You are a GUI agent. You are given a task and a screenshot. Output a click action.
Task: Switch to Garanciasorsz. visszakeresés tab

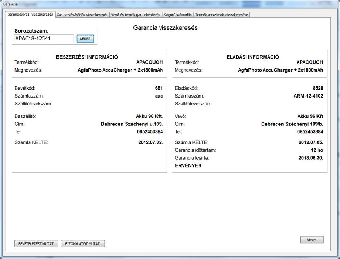(30, 14)
